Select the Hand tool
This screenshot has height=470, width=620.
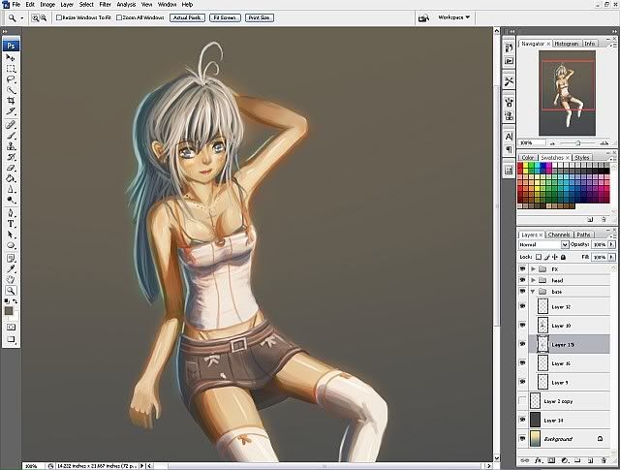click(x=11, y=277)
